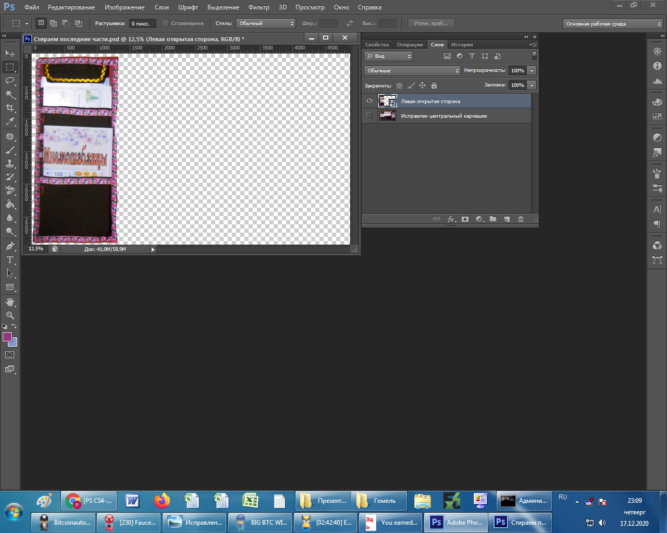
Task: Open the tool preset picker arrow
Action: point(27,23)
